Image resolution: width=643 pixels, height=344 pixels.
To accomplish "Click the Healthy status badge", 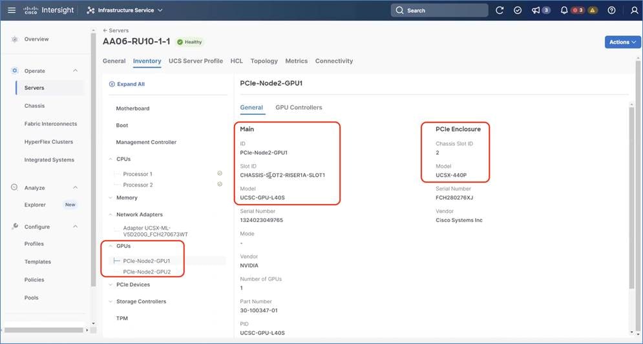I will pyautogui.click(x=189, y=42).
